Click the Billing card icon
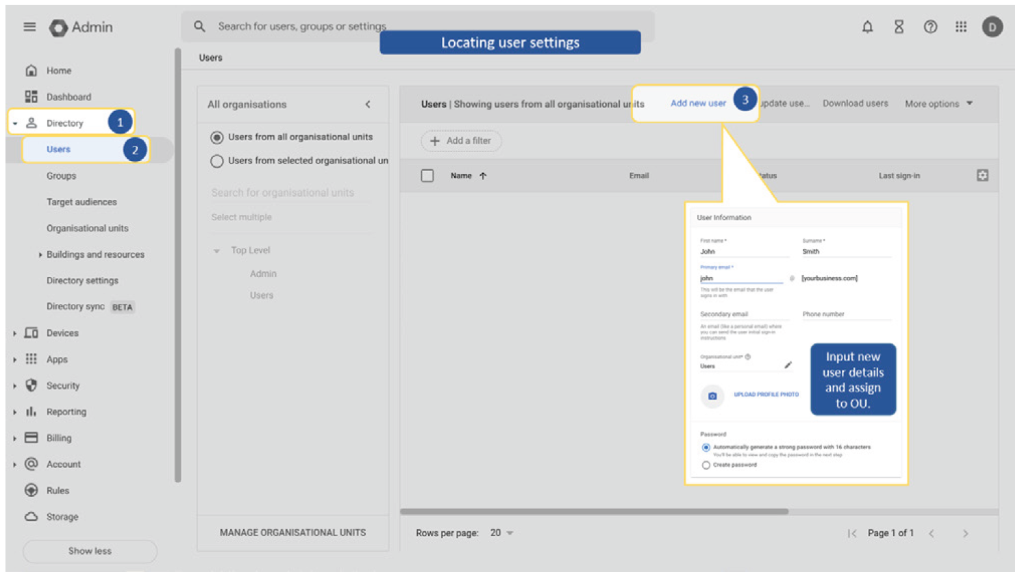This screenshot has width=1022, height=579. (x=31, y=437)
